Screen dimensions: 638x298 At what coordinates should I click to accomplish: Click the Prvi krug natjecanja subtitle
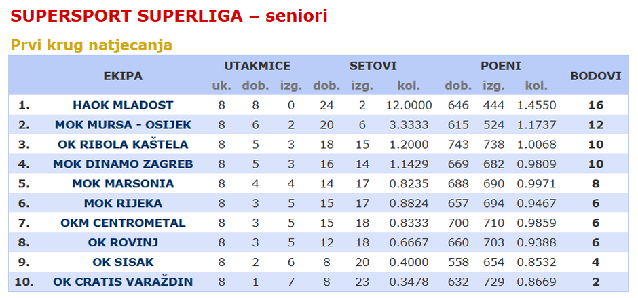tap(92, 45)
